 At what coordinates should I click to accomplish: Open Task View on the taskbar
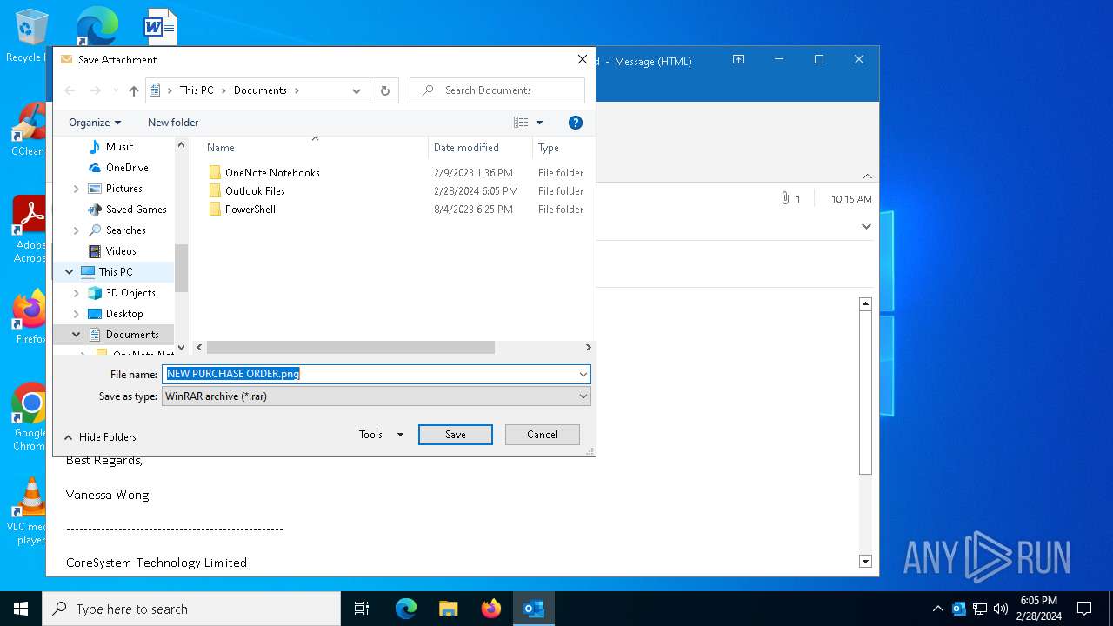pyautogui.click(x=362, y=609)
